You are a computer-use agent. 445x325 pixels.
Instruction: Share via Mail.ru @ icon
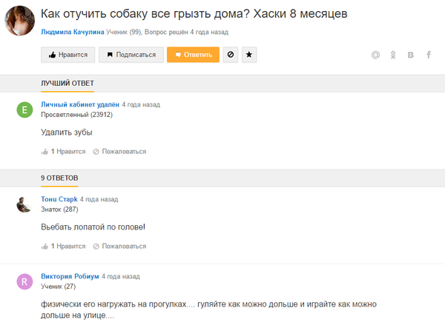pos(375,55)
